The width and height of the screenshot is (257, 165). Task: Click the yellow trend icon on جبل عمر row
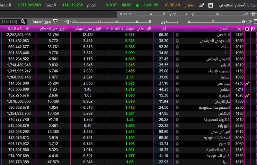click(x=247, y=83)
